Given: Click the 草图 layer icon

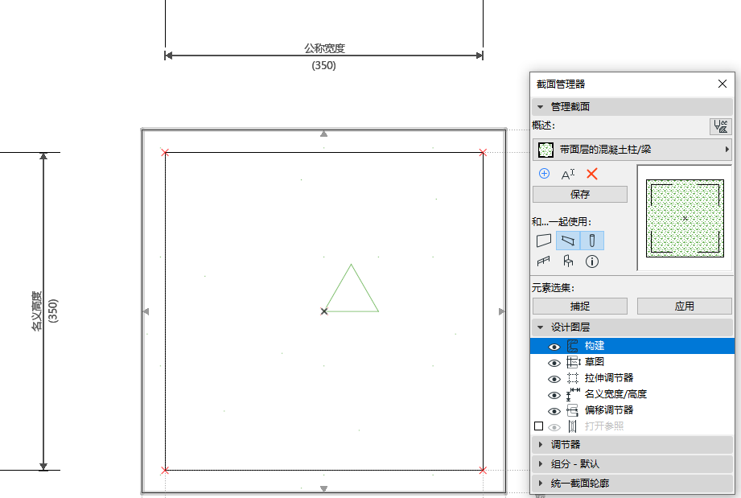Looking at the screenshot, I should pos(573,362).
